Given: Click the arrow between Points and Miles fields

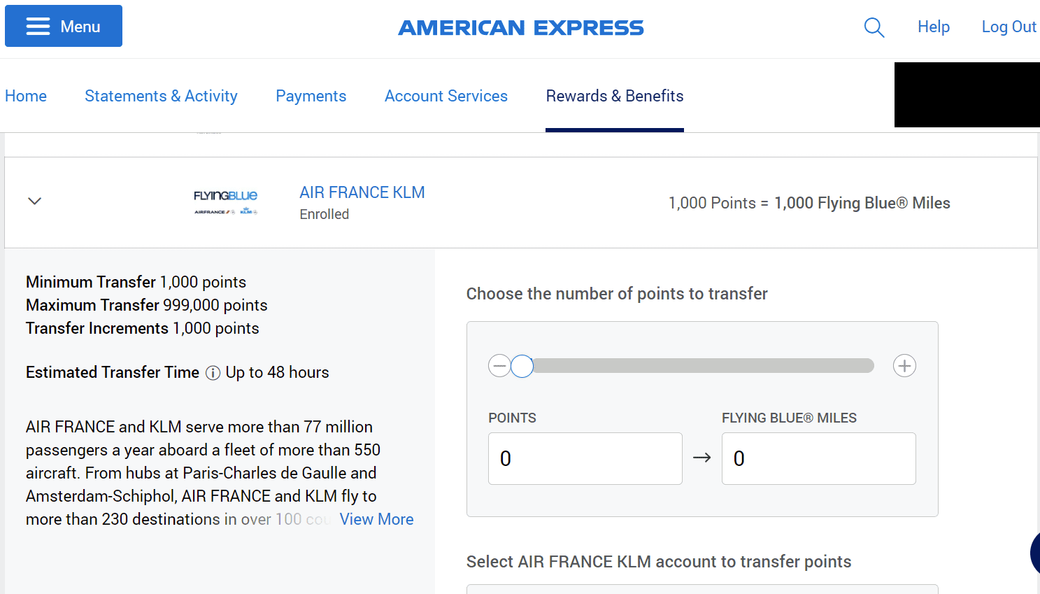Looking at the screenshot, I should pyautogui.click(x=701, y=458).
